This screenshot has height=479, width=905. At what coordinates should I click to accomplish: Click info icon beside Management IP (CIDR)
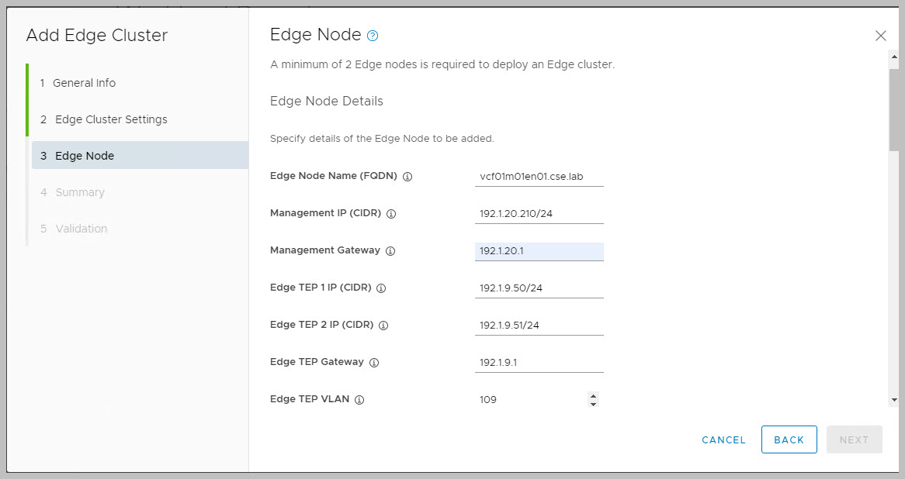(x=391, y=214)
